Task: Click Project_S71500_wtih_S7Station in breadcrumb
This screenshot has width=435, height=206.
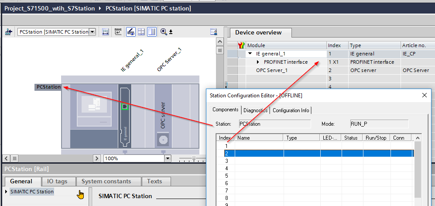Action: click(x=50, y=9)
